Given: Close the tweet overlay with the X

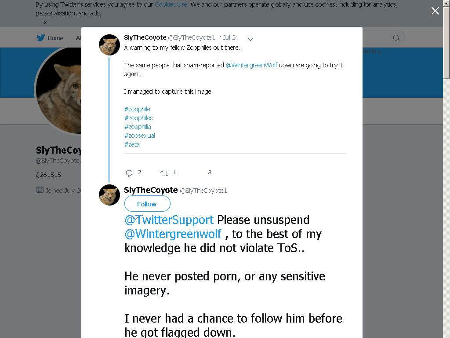Looking at the screenshot, I should pos(435,11).
